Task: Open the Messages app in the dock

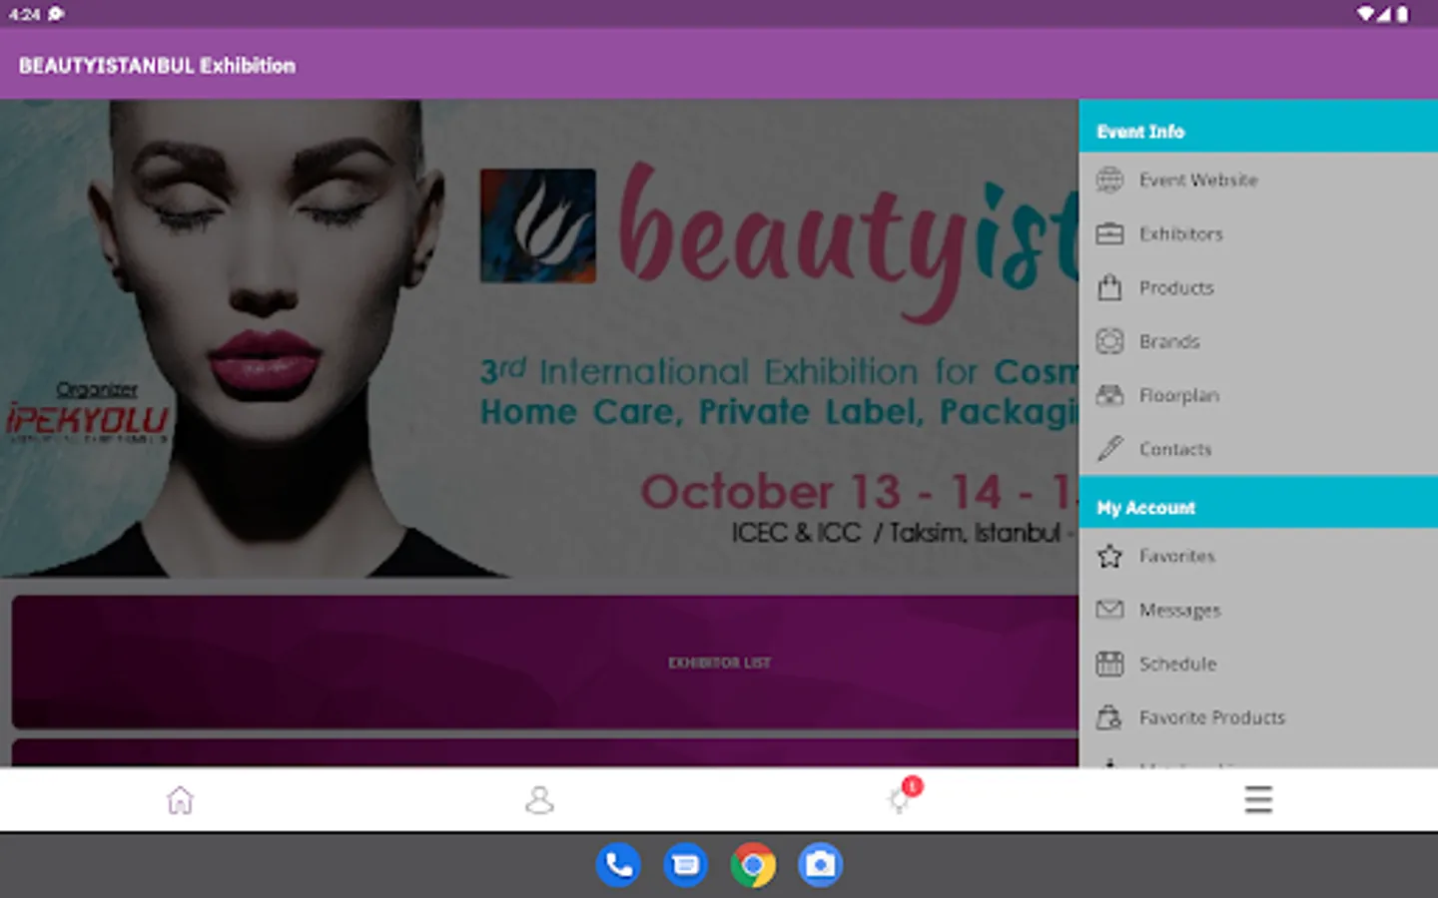Action: click(x=686, y=865)
